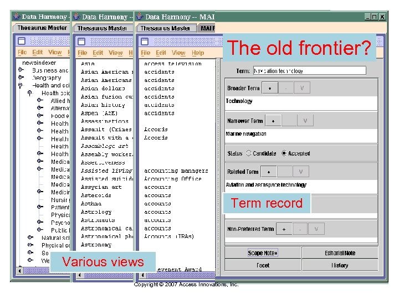
Task: Select the Accepted status radio button
Action: click(284, 153)
